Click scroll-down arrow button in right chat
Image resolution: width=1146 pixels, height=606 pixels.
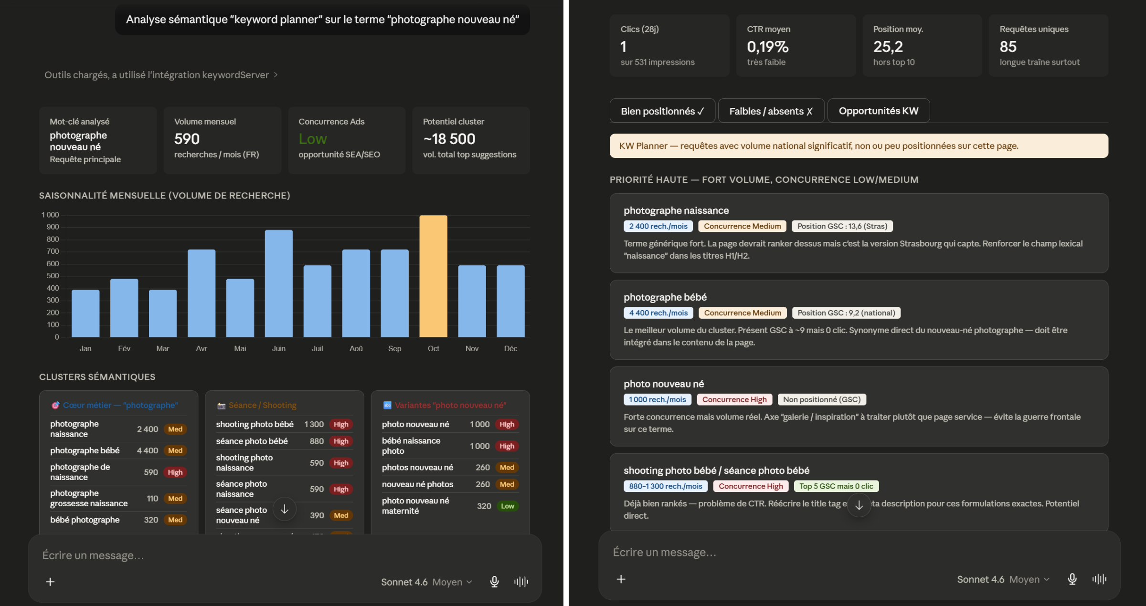click(859, 505)
